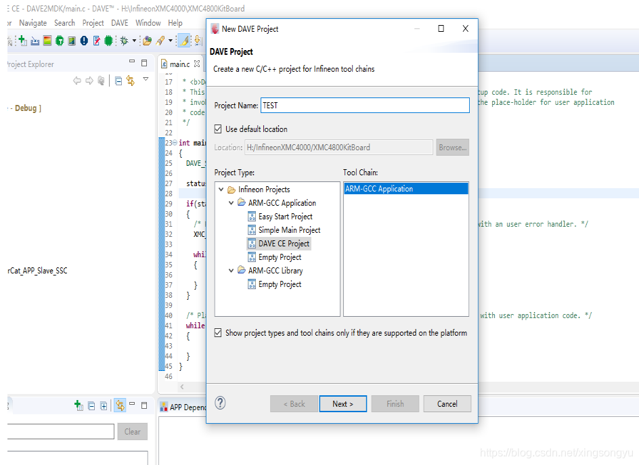Click the dialog help question mark icon
Image resolution: width=639 pixels, height=465 pixels.
(220, 403)
